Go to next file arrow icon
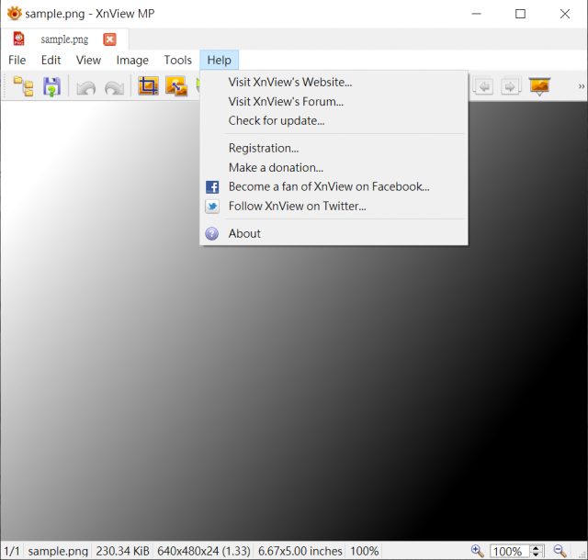Viewport: 588px width, 560px height. (511, 86)
